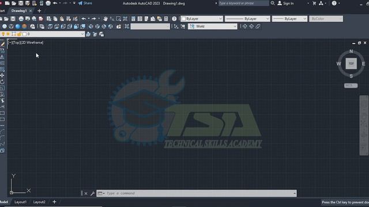
Task: Open a new drawing tab with plus
Action: tap(39, 11)
